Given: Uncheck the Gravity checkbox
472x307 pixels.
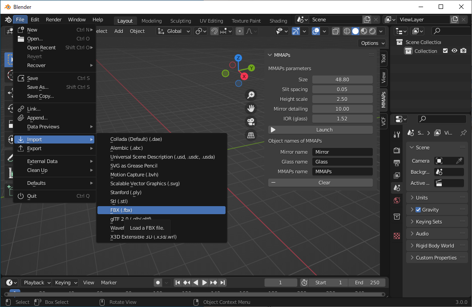Looking at the screenshot, I should 418,210.
